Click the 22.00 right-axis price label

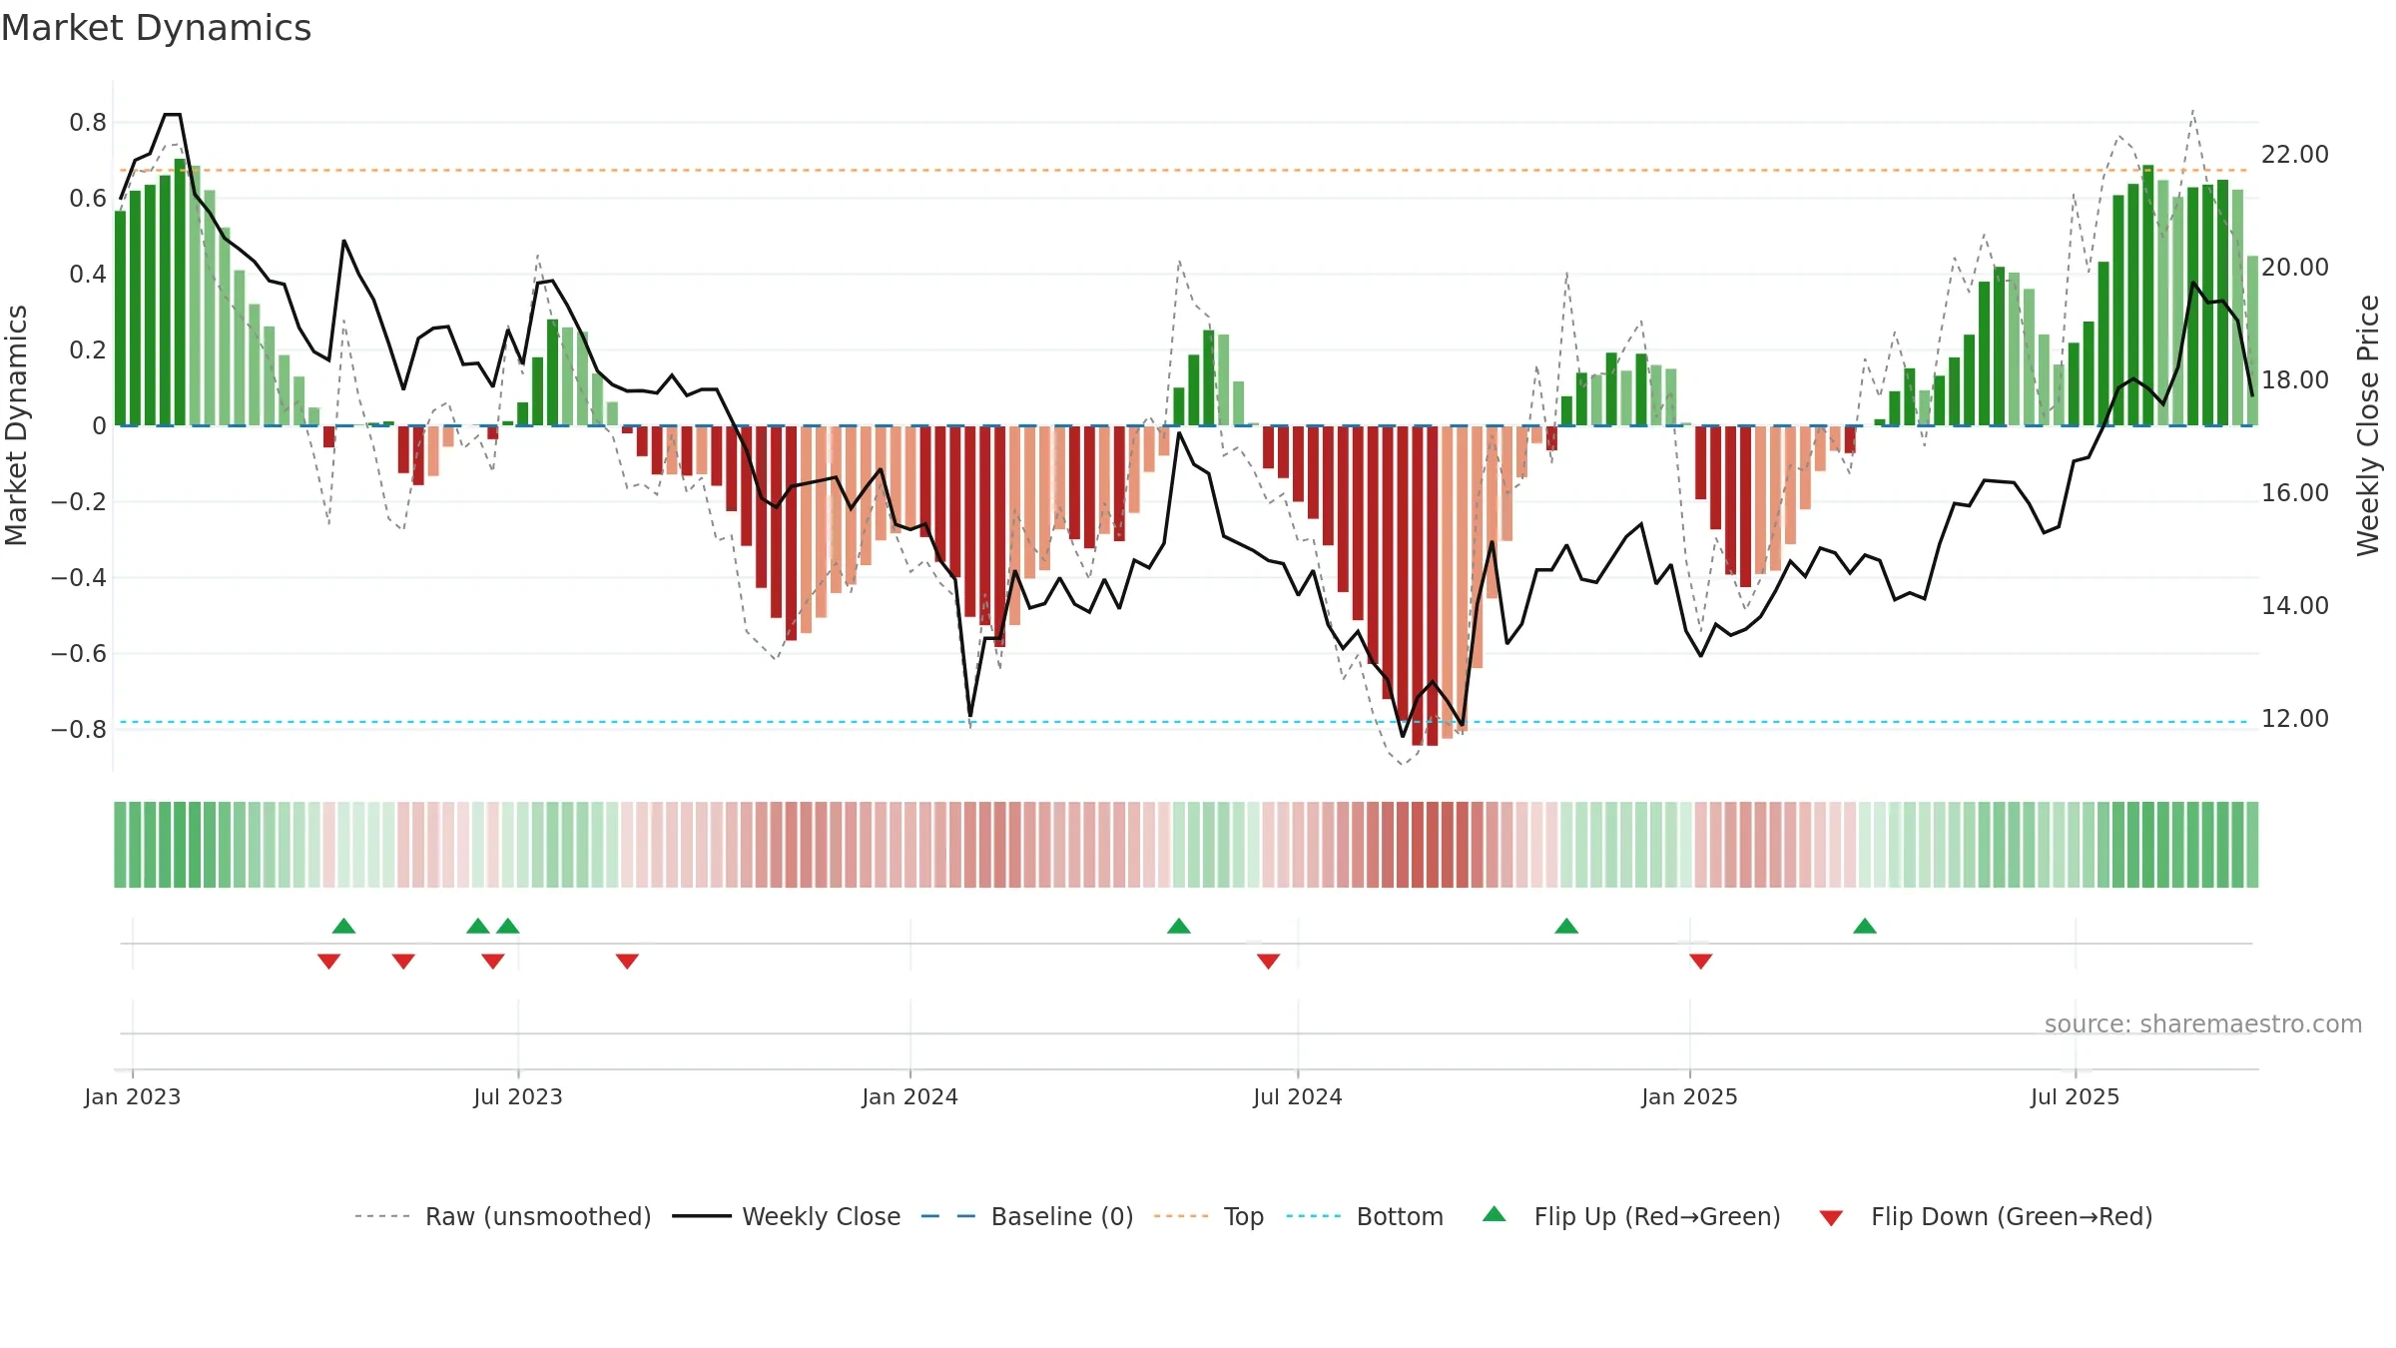tap(2295, 154)
